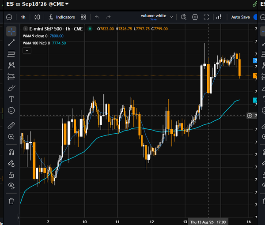This screenshot has height=225, width=265.
Task: Click the teal WMA 100 price label
Action: (x=255, y=100)
